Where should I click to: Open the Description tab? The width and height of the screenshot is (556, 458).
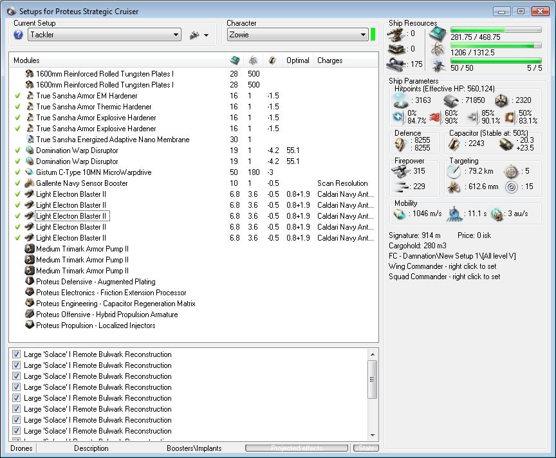pyautogui.click(x=91, y=448)
